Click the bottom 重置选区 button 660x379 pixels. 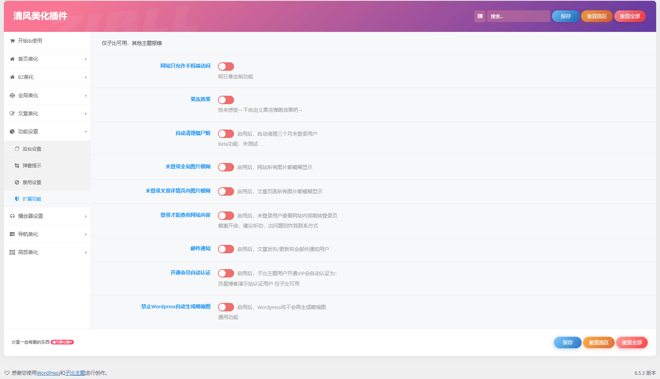tap(599, 342)
